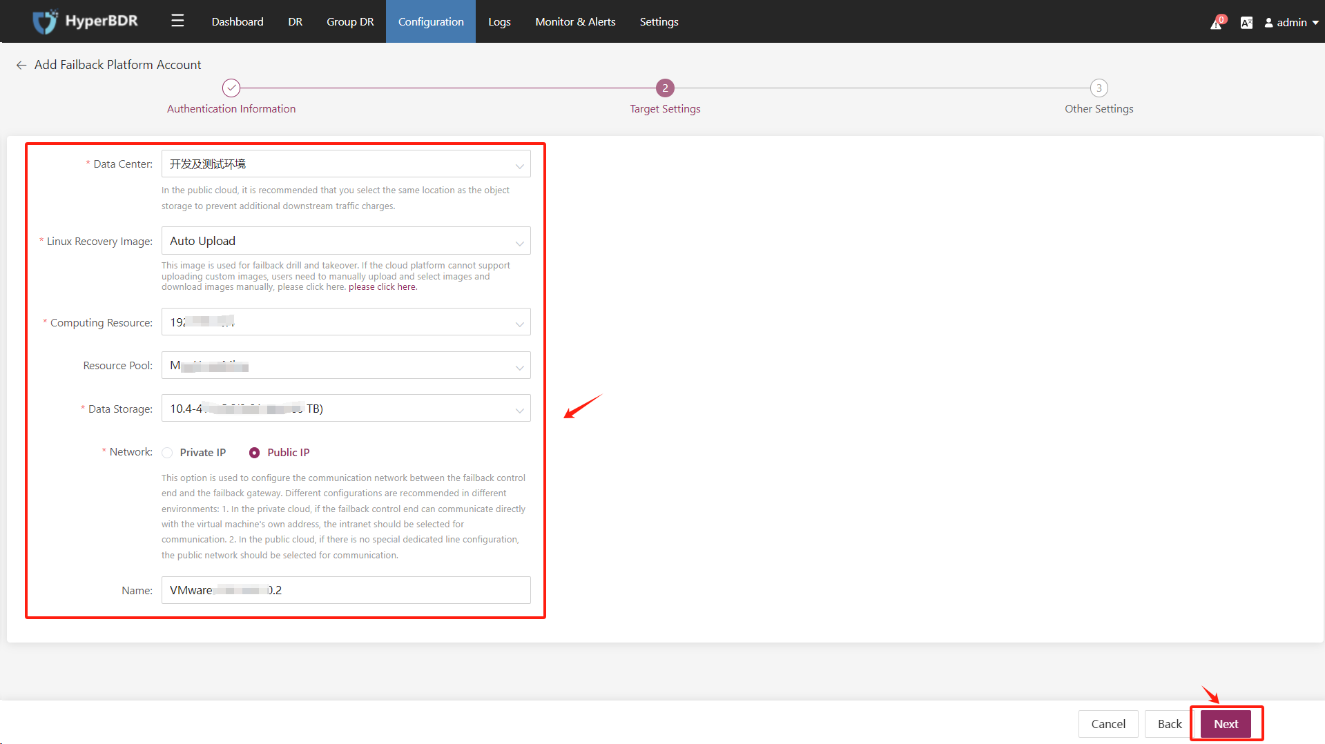Select the Private IP radio button
Image resolution: width=1325 pixels, height=744 pixels.
167,453
